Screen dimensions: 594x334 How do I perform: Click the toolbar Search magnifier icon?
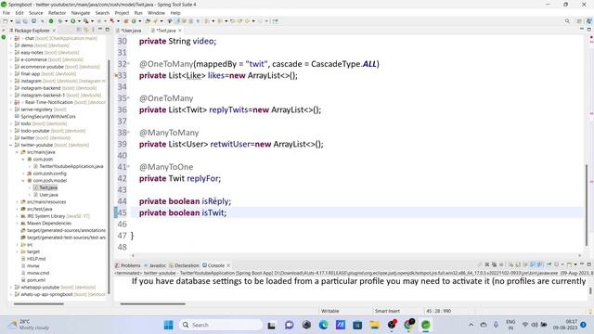[567, 21]
